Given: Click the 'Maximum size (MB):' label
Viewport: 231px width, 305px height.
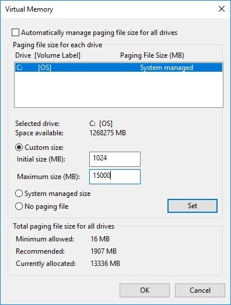Looking at the screenshot, I should (48, 177).
